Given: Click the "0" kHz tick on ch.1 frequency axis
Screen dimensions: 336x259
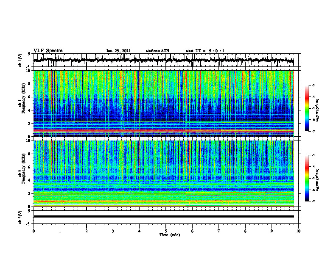Looking at the screenshot, I should (30, 137).
